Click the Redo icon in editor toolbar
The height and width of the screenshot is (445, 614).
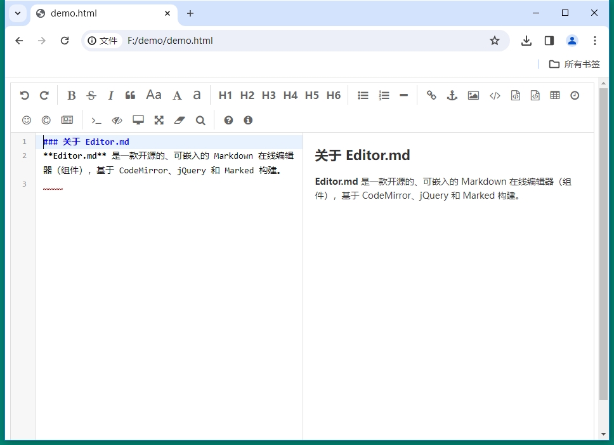44,95
